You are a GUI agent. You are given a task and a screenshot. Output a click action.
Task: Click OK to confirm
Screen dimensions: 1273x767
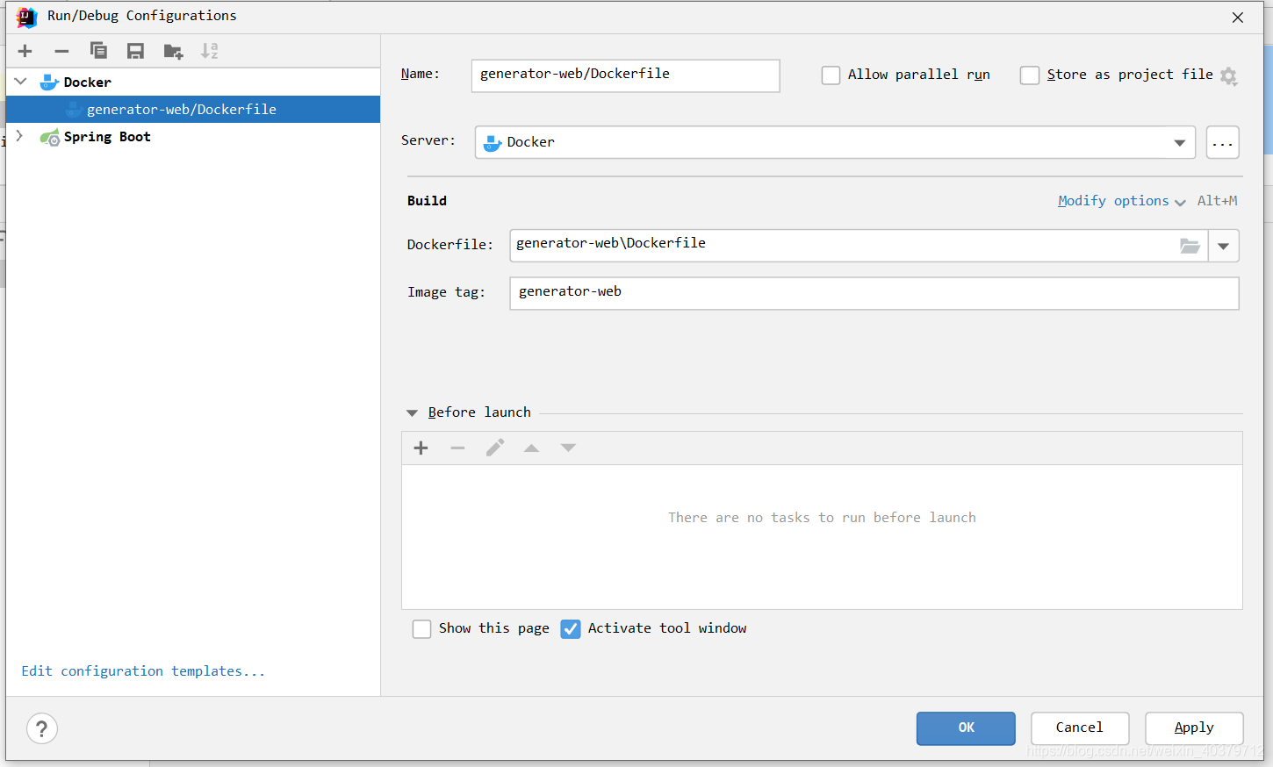966,728
